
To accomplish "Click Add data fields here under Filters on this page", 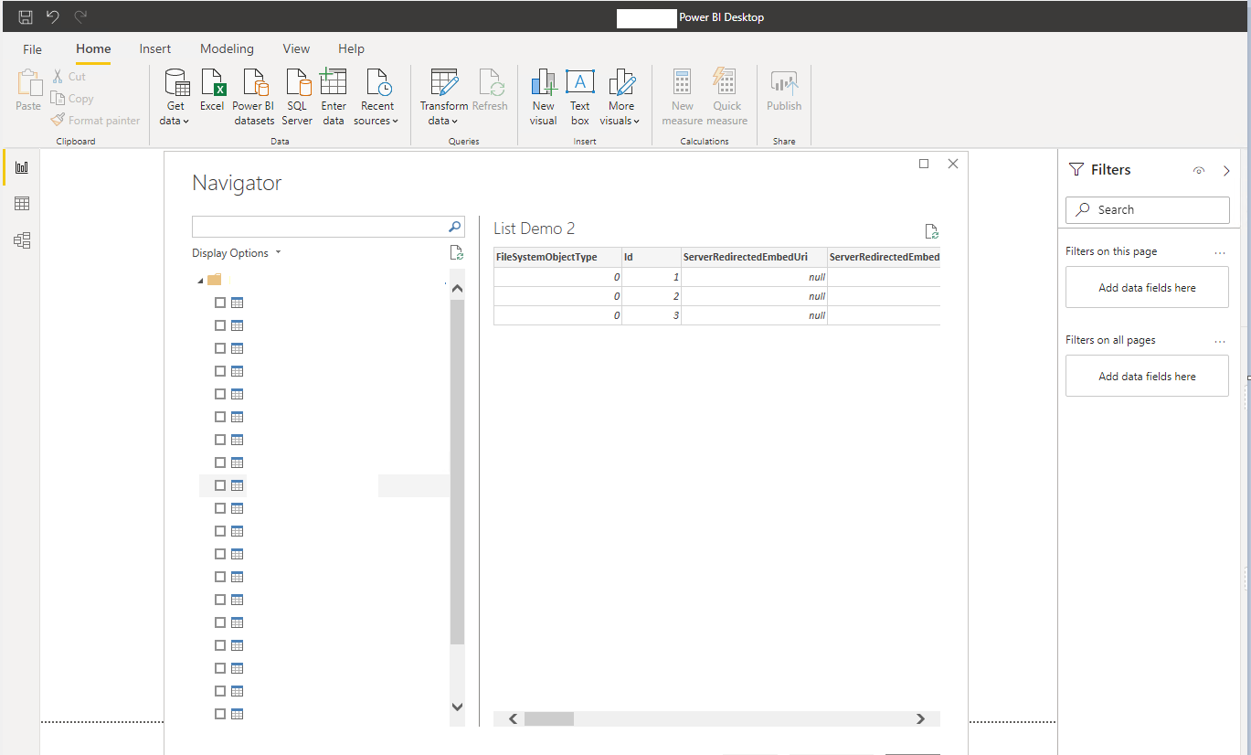I will click(x=1147, y=288).
